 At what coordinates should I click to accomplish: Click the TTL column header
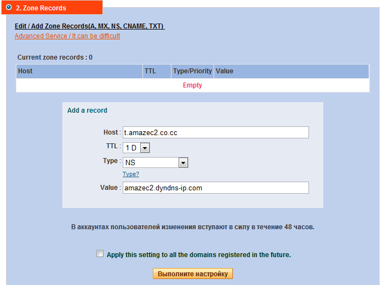click(150, 71)
